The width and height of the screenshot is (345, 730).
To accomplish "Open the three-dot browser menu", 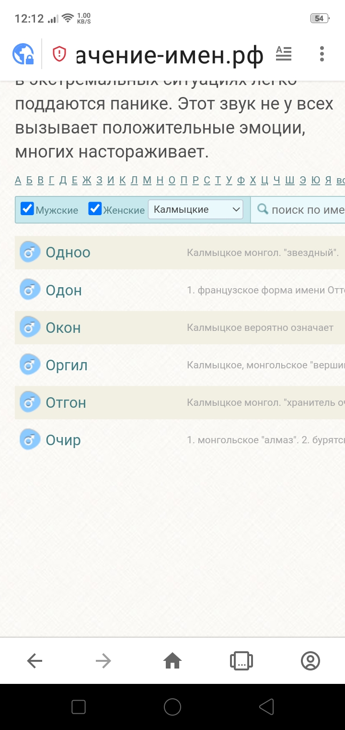I will pos(322,54).
